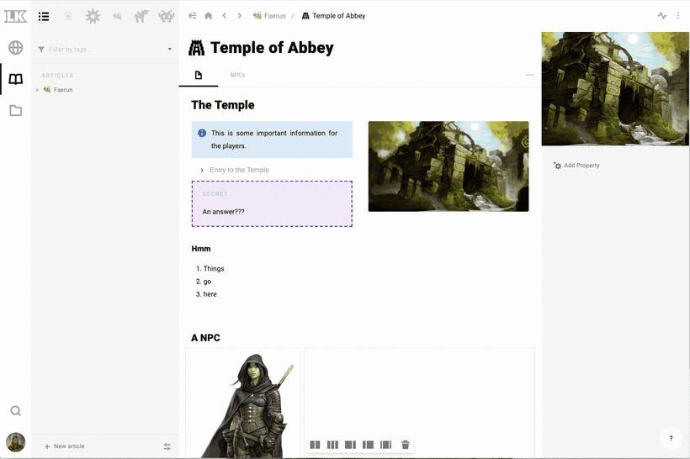Switch to the NPCs tab

pyautogui.click(x=237, y=75)
